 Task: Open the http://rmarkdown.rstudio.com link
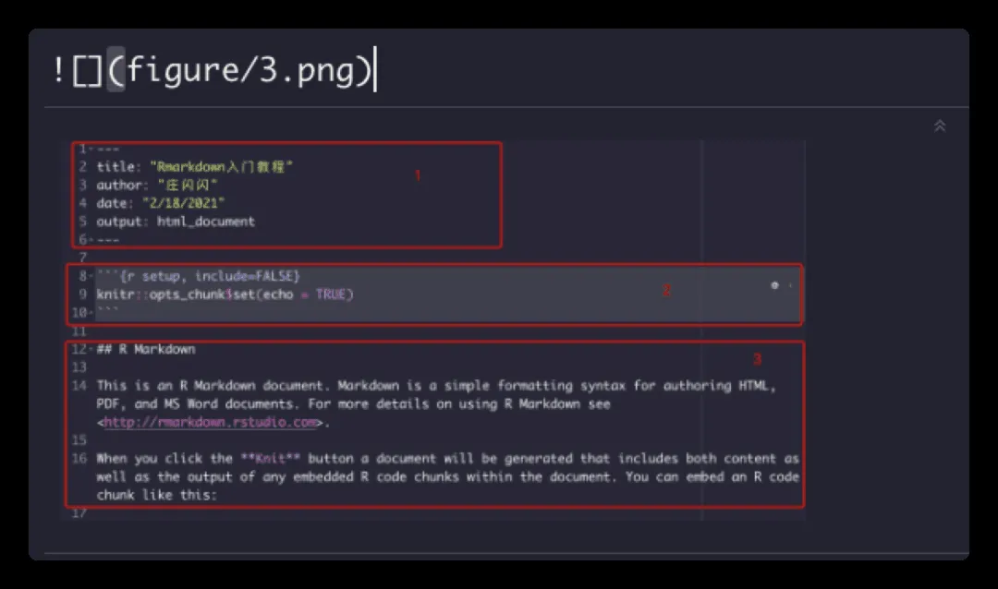[x=210, y=422]
